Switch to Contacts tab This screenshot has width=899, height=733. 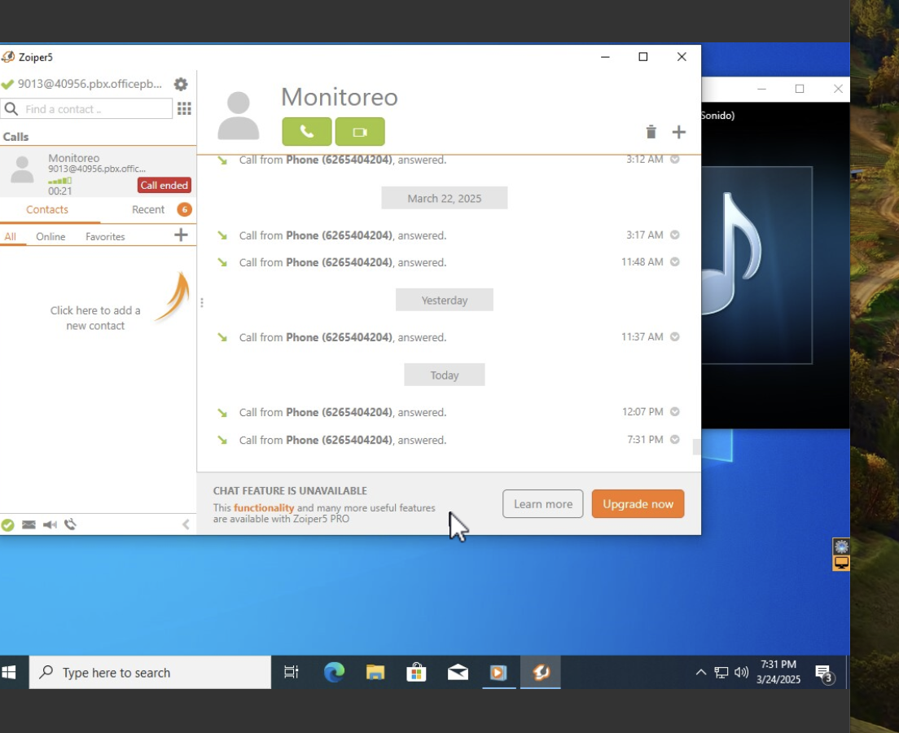pos(47,209)
